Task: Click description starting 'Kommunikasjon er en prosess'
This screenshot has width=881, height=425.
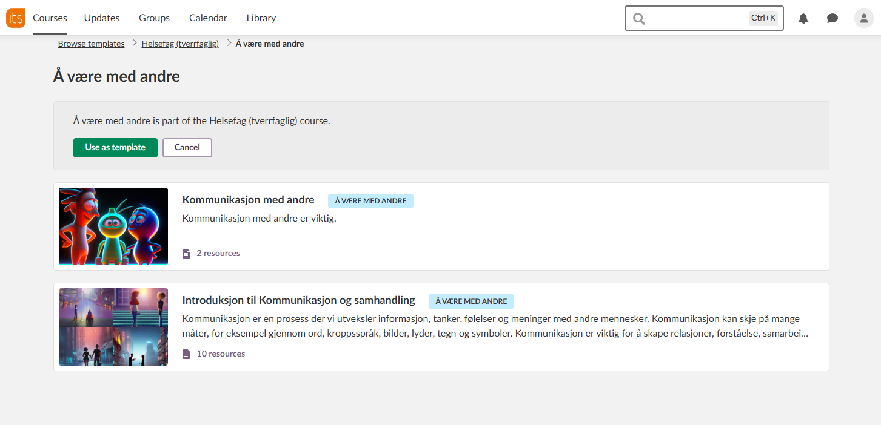Action: [495, 326]
